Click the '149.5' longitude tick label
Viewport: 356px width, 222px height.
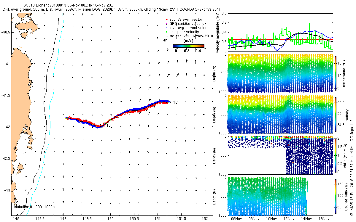(87, 218)
